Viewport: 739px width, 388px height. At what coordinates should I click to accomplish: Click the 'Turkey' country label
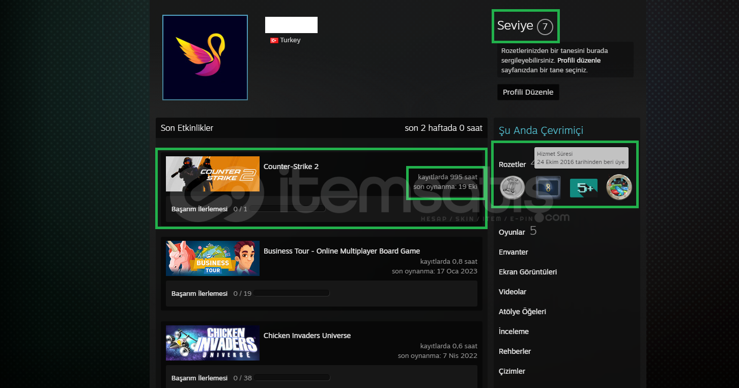(x=290, y=40)
